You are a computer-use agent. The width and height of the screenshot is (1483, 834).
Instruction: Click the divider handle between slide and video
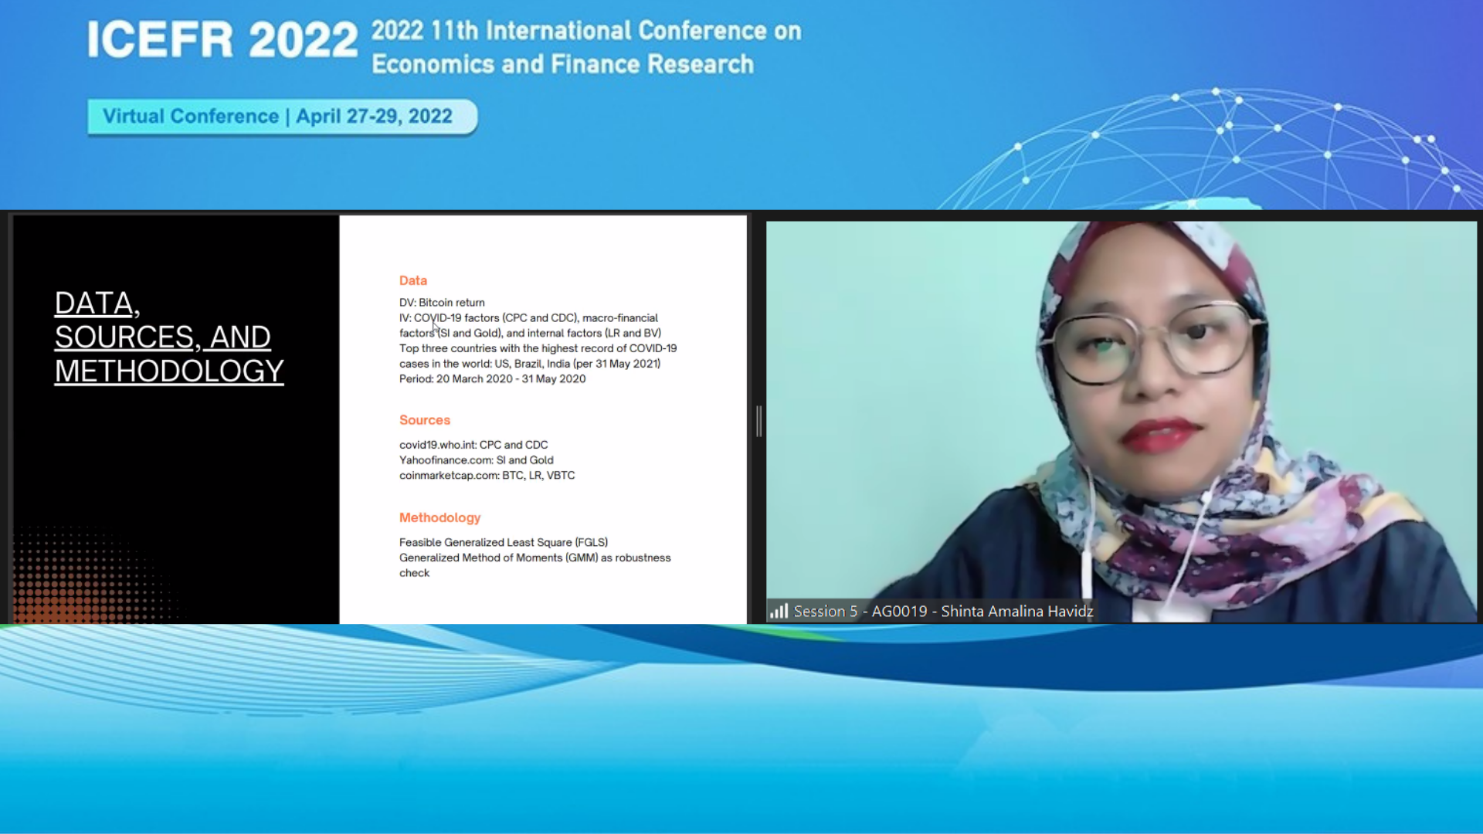click(x=758, y=421)
